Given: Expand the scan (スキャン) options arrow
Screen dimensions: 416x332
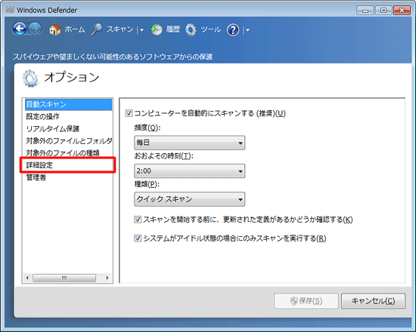Looking at the screenshot, I should tap(142, 30).
